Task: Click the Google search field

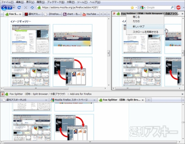Action: coord(158,8)
